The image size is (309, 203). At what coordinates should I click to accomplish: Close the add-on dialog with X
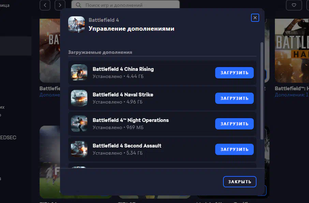point(255,18)
